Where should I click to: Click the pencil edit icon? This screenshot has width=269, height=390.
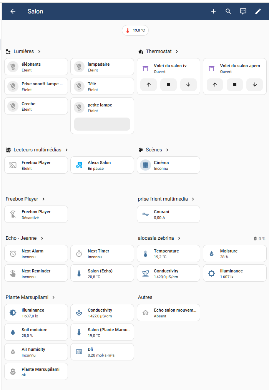[258, 12]
